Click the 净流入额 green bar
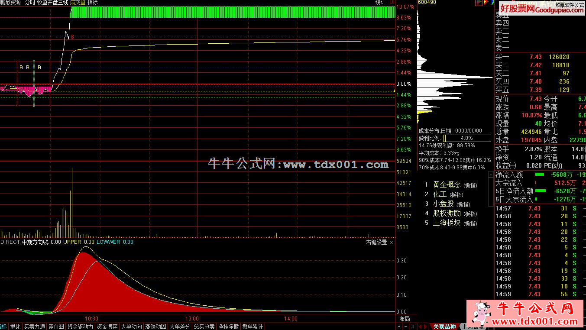The image size is (586, 330). (540, 175)
